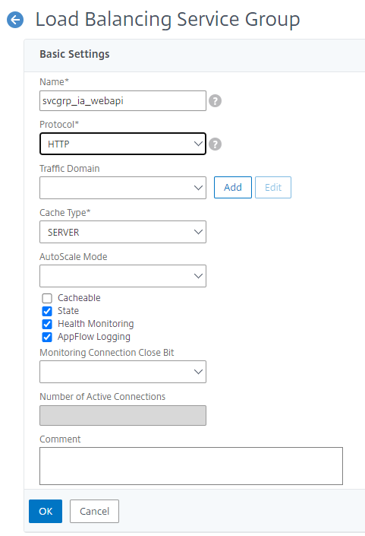The image size is (365, 536).
Task: Enable the Cacheable checkbox
Action: (x=47, y=298)
